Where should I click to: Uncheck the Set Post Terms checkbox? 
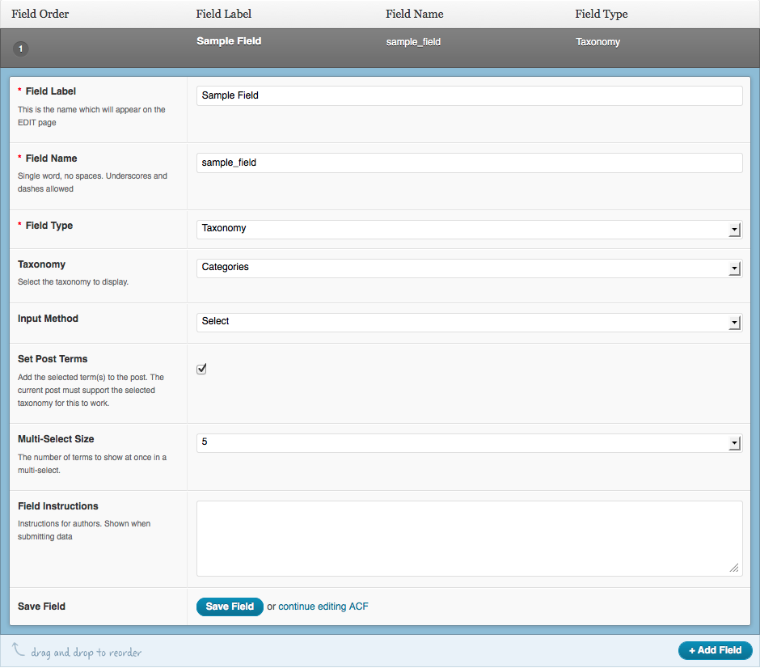pyautogui.click(x=202, y=369)
